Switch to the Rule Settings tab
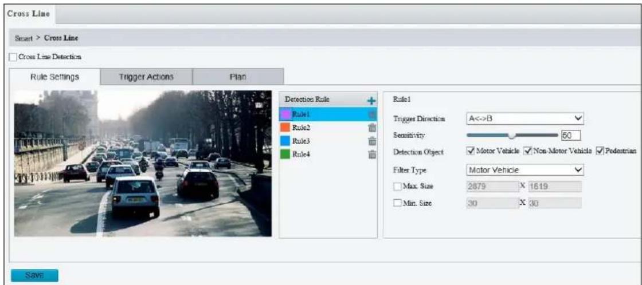Image resolution: width=642 pixels, height=285 pixels. [54, 77]
